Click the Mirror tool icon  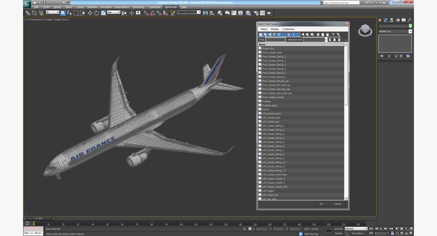point(205,13)
